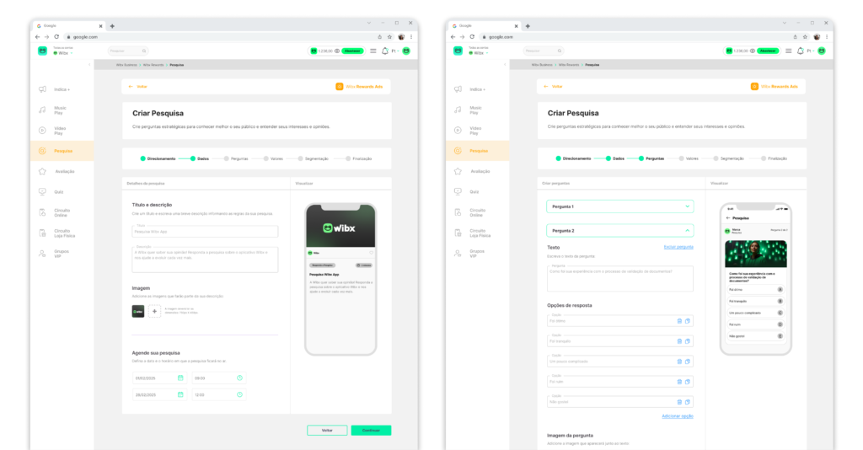The height and width of the screenshot is (450, 863).
Task: Open Grupos VIP icon in left window sidebar
Action: [x=42, y=254]
